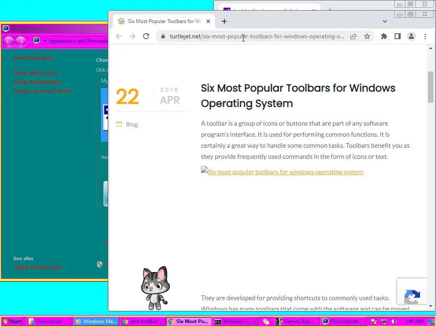Image resolution: width=436 pixels, height=327 pixels.
Task: Click network tray icon
Action: [384, 322]
